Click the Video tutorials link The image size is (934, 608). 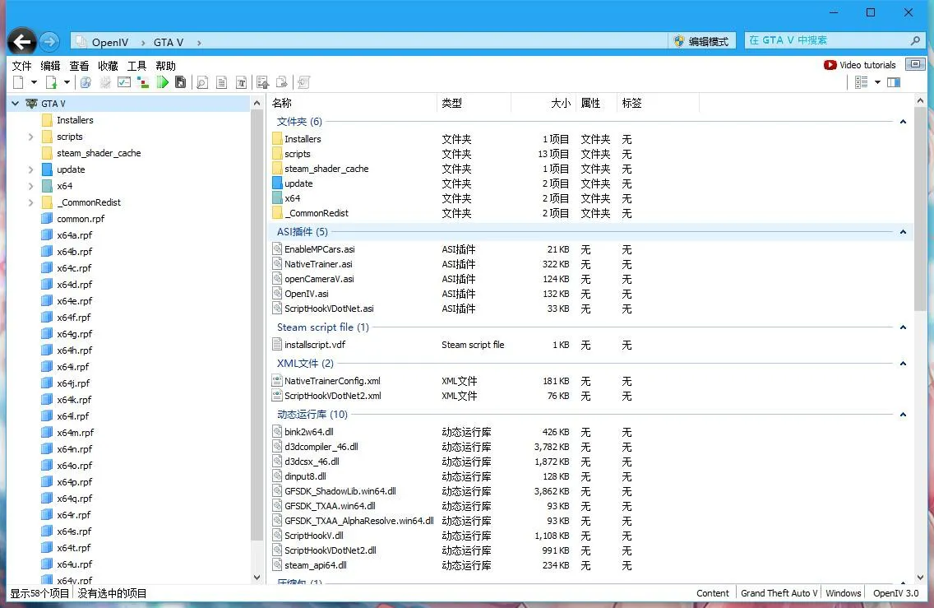[x=867, y=65]
